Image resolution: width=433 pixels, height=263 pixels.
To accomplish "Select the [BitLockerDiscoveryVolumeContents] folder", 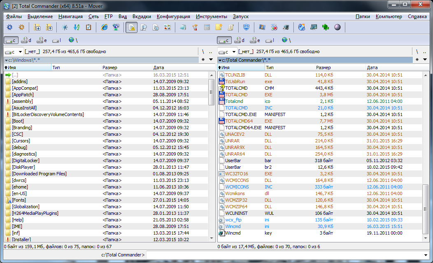I will click(x=106, y=114).
